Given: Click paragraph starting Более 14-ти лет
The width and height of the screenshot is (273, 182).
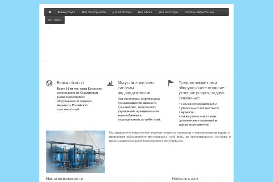Looking at the screenshot, I should (79, 99).
